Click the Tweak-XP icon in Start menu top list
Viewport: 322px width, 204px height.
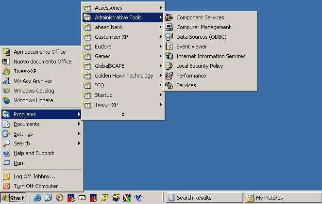6,71
